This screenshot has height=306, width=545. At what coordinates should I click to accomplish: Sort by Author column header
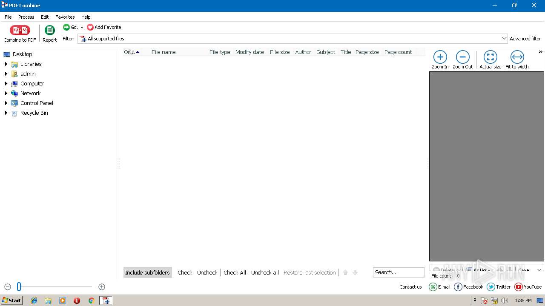click(x=303, y=52)
